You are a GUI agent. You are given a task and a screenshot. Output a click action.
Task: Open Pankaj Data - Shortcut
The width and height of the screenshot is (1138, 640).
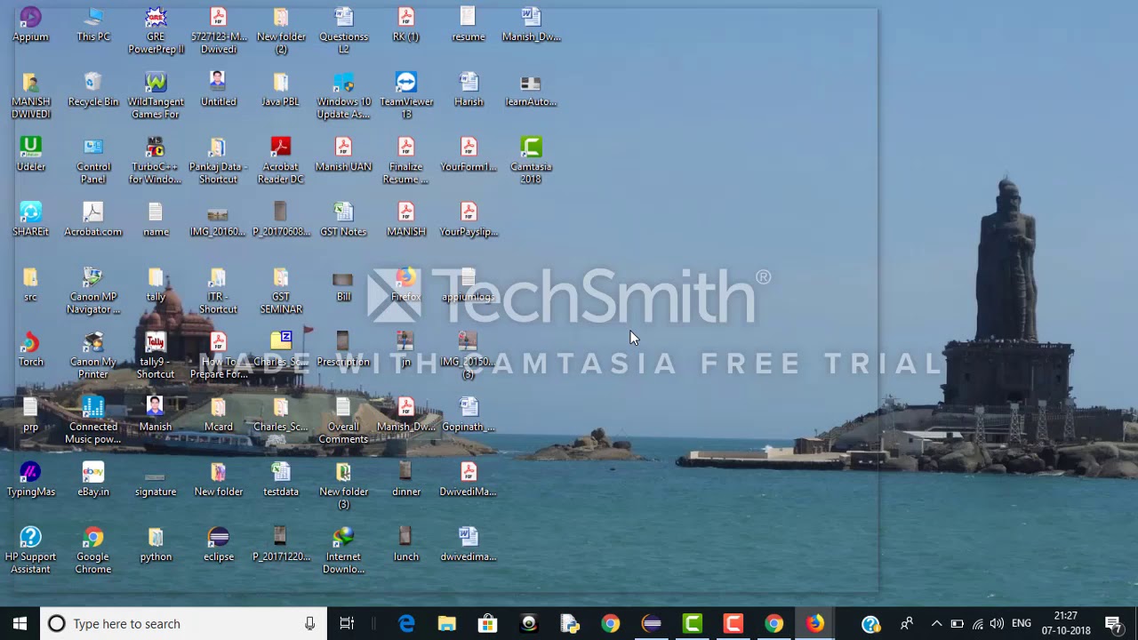point(219,161)
